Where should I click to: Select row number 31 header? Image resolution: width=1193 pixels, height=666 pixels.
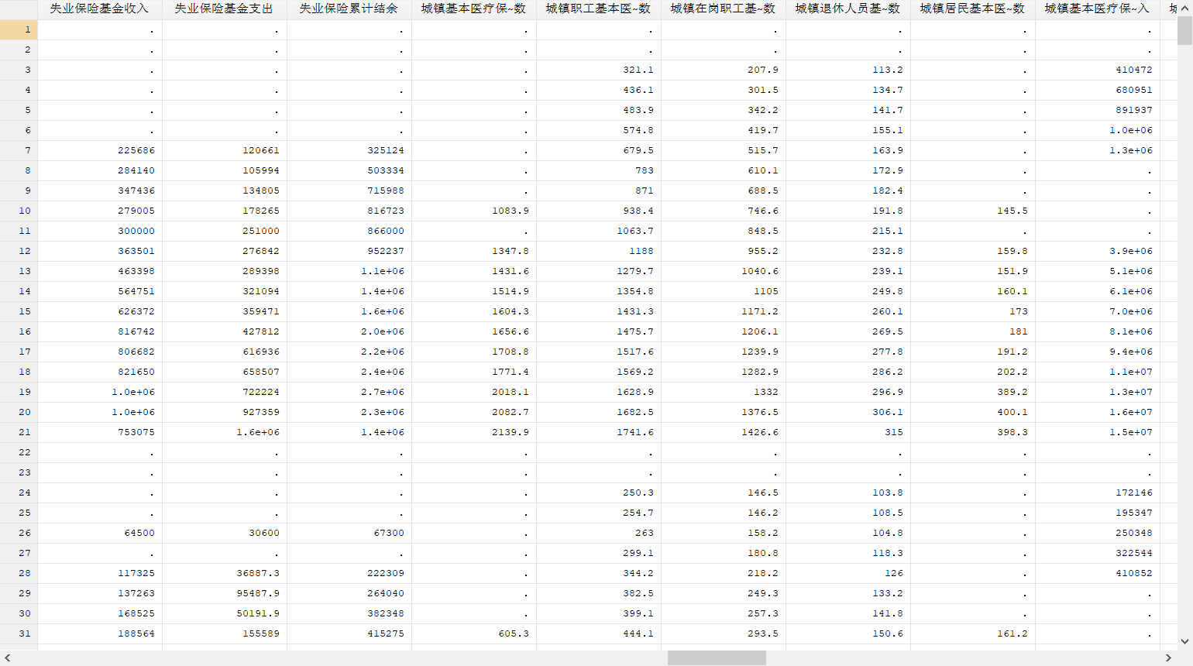19,633
